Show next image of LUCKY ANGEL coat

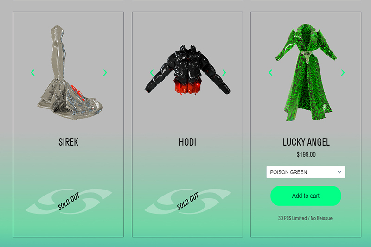(x=343, y=73)
